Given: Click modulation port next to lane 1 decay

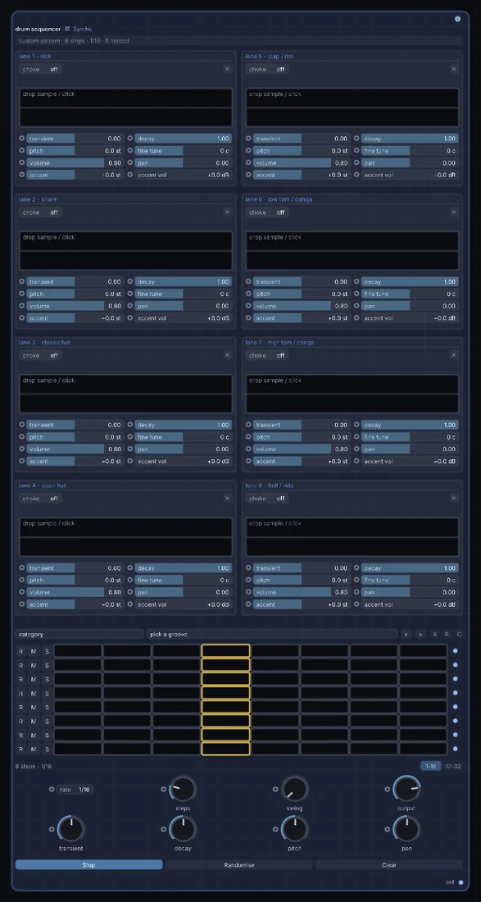Looking at the screenshot, I should pos(129,139).
